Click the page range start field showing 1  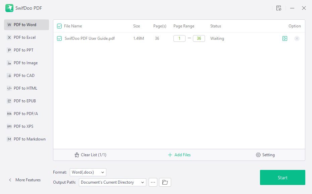tap(179, 38)
